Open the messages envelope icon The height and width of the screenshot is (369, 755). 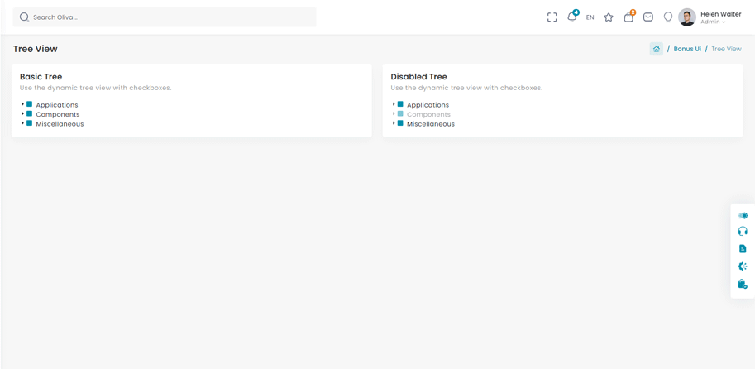coord(648,17)
